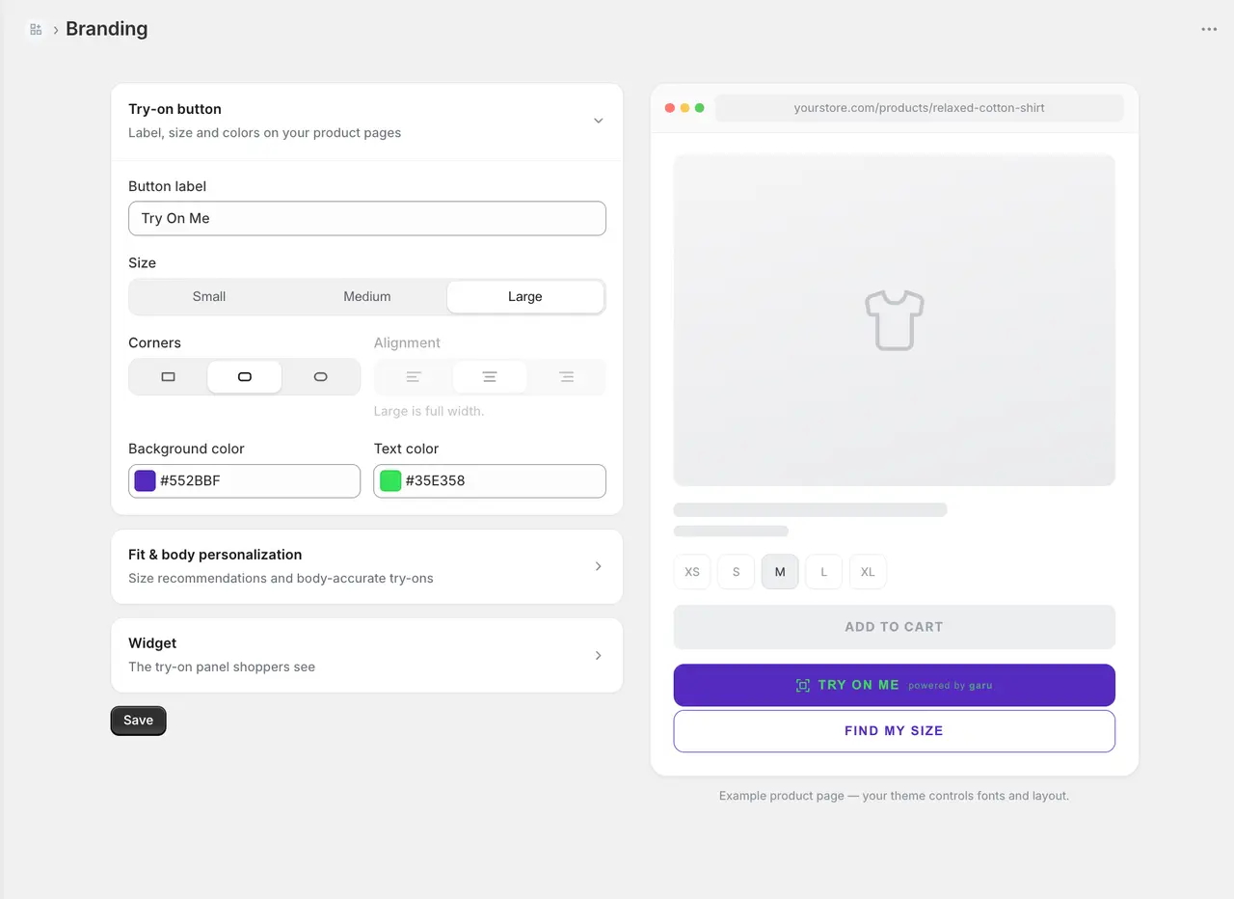Expand the Widget section chevron
The image size is (1234, 899).
coord(599,655)
